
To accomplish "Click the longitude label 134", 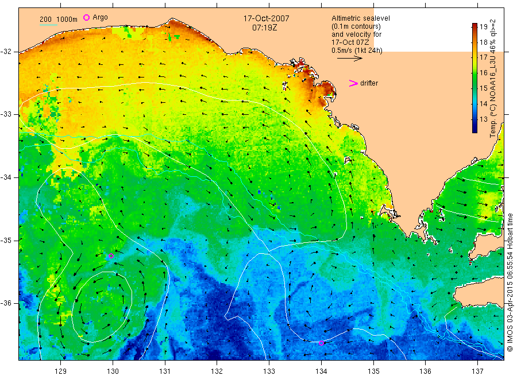I will click(x=321, y=372).
